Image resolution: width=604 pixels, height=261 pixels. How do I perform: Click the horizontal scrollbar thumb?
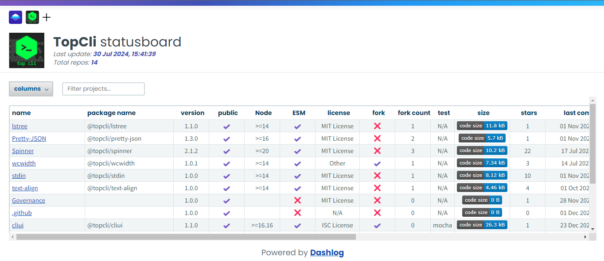coord(186,237)
